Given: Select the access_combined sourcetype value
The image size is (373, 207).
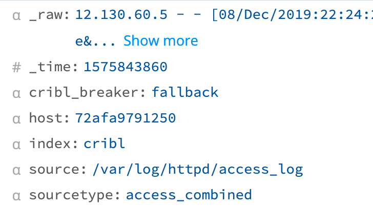Looking at the screenshot, I should [x=189, y=195].
